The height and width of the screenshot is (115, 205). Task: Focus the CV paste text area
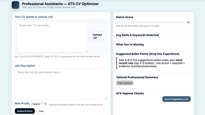tap(52, 37)
